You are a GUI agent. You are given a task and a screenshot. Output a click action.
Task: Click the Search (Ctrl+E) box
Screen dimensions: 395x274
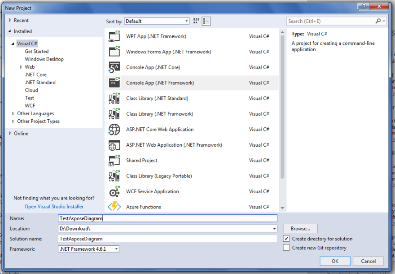pos(330,21)
